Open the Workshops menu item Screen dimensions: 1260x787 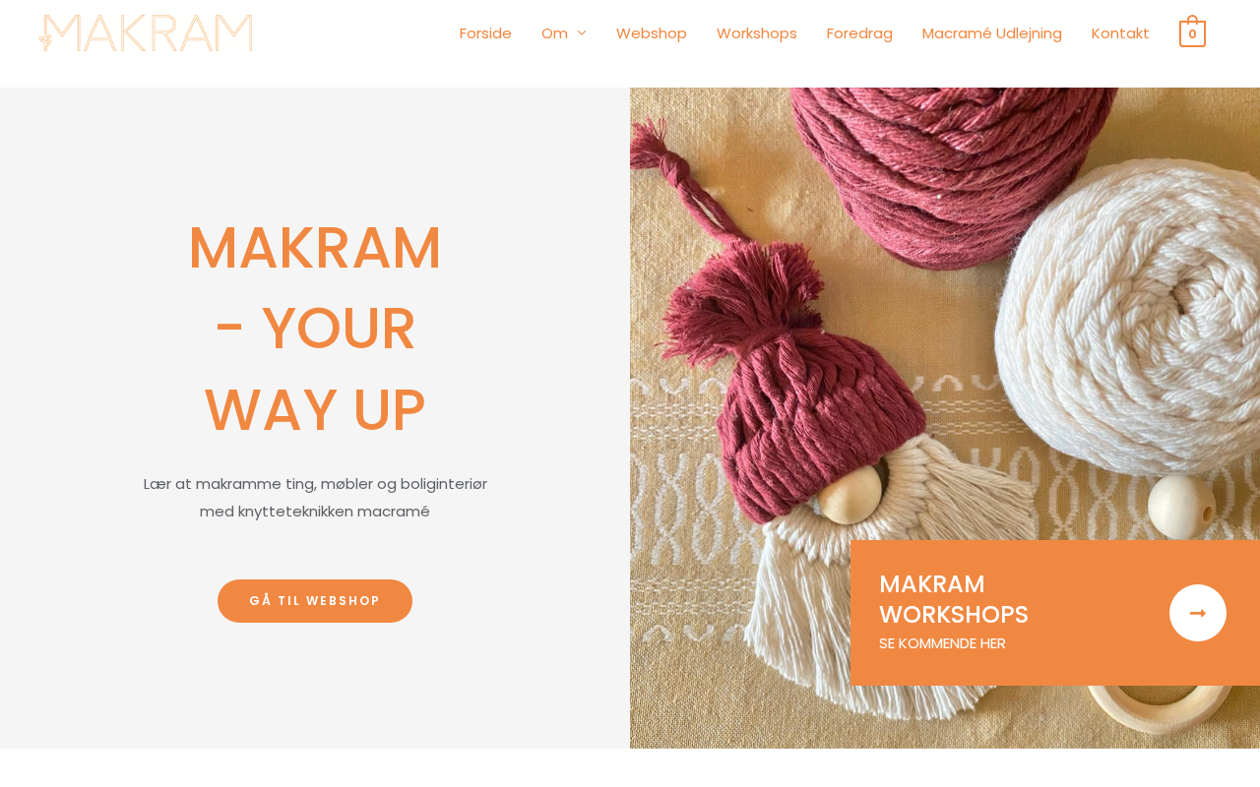757,33
